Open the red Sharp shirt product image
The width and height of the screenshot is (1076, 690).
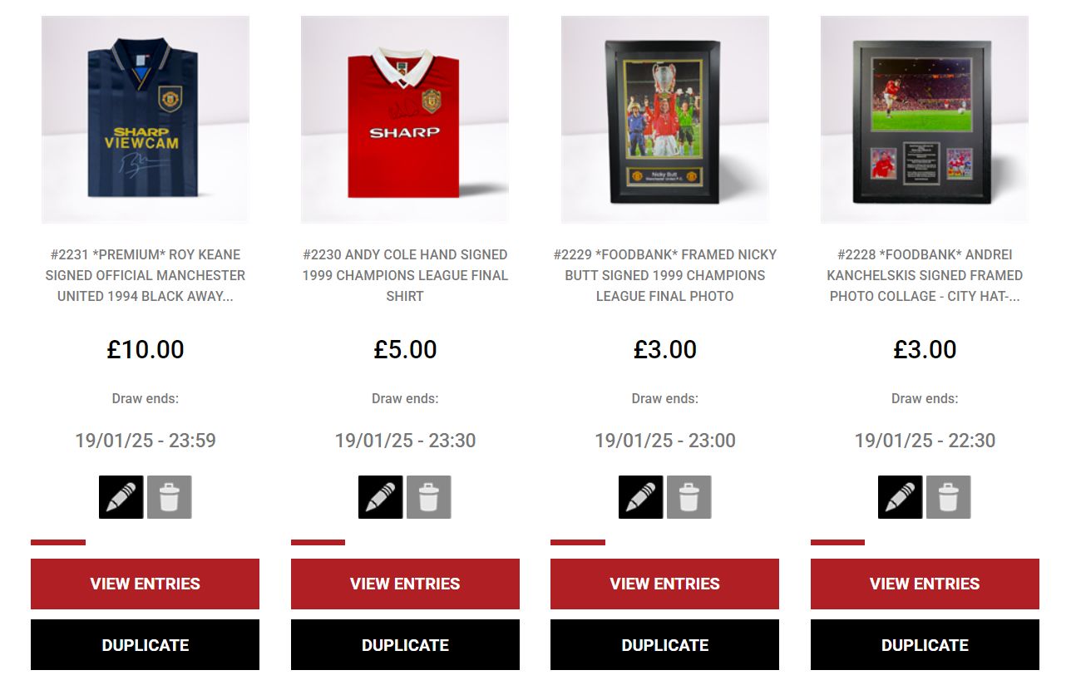(x=405, y=120)
